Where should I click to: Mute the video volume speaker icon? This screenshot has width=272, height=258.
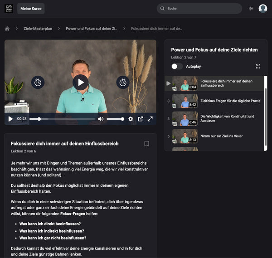point(101,119)
